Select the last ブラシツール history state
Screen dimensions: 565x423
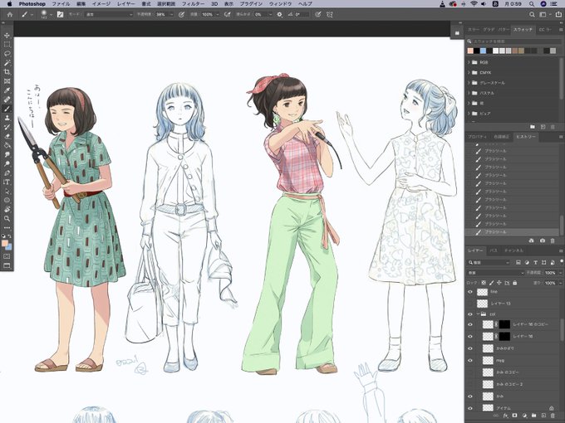[x=513, y=232]
